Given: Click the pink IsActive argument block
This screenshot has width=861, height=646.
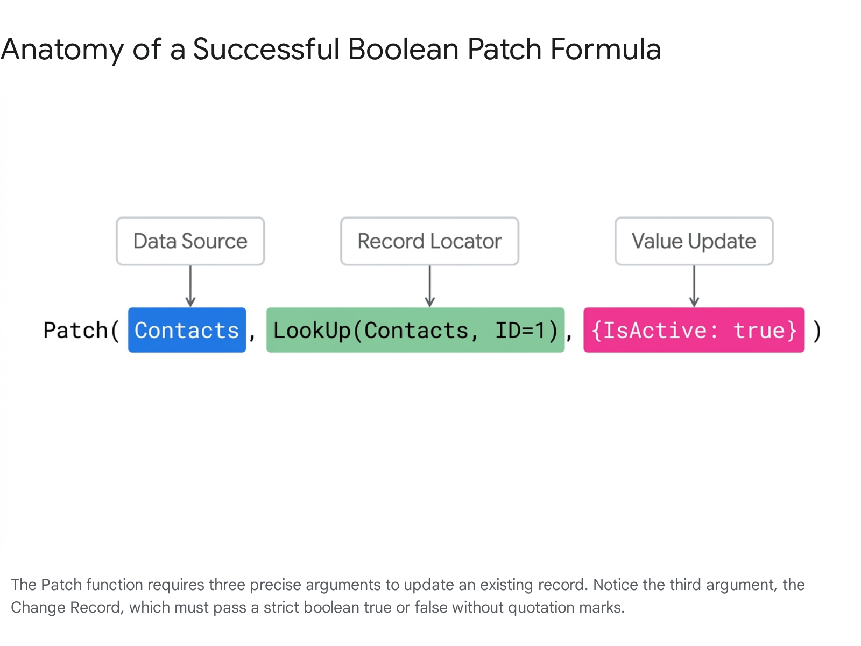Looking at the screenshot, I should click(x=694, y=330).
